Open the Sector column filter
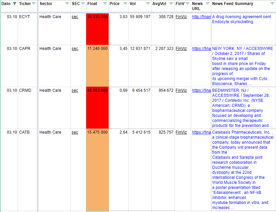Image resolution: width=276 pixels, height=212 pixels. (67, 4)
